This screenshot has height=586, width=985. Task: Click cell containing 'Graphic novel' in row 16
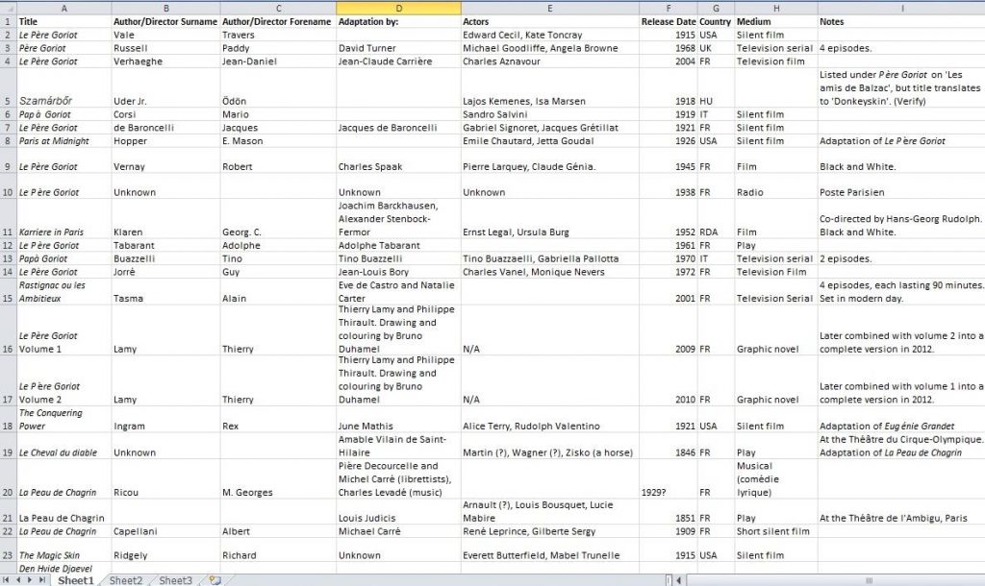click(x=775, y=349)
